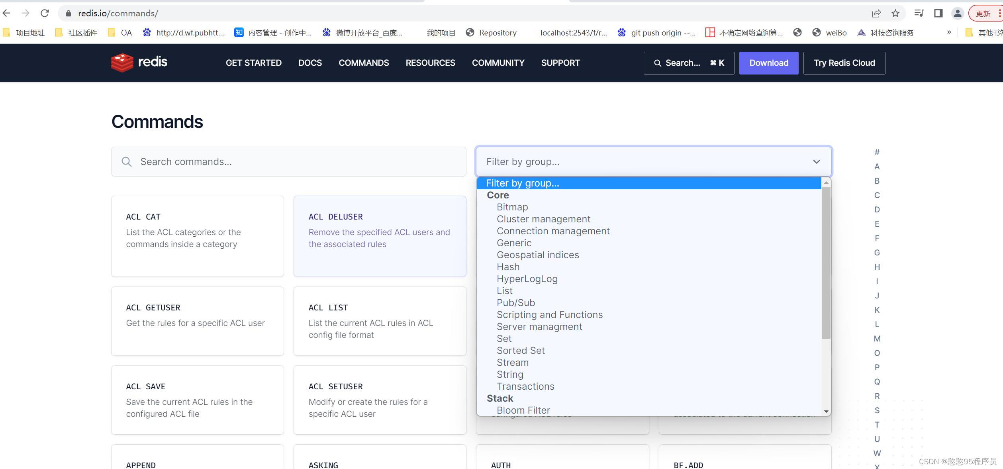The image size is (1003, 469).
Task: Open the ACL GETUSER command card
Action: (198, 321)
